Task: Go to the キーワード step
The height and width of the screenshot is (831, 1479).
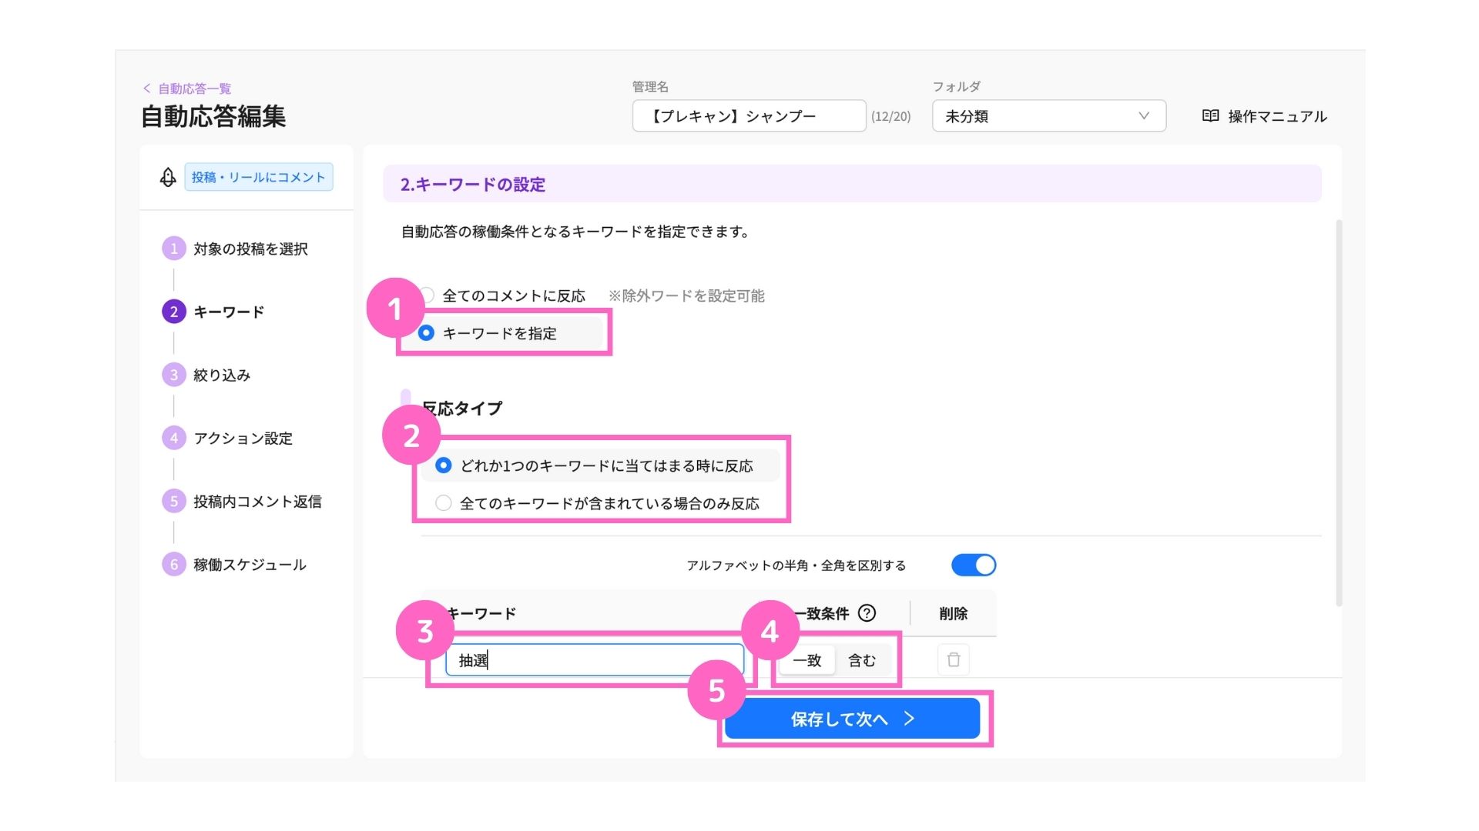Action: point(229,312)
